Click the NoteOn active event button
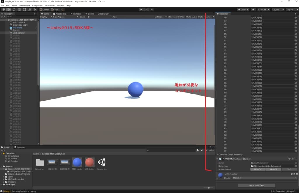299x193 pixels. coord(258,169)
